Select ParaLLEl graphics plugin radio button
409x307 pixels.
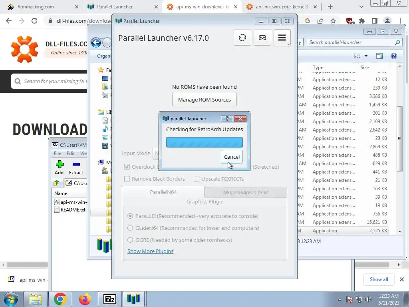[x=130, y=216]
